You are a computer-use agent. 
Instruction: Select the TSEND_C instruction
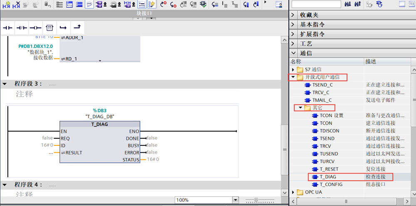point(322,85)
